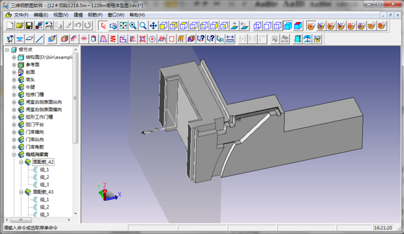Viewport: 404px width, 234px height.
Task: Click the tree panel vertical scrollbar
Action: tap(76, 105)
